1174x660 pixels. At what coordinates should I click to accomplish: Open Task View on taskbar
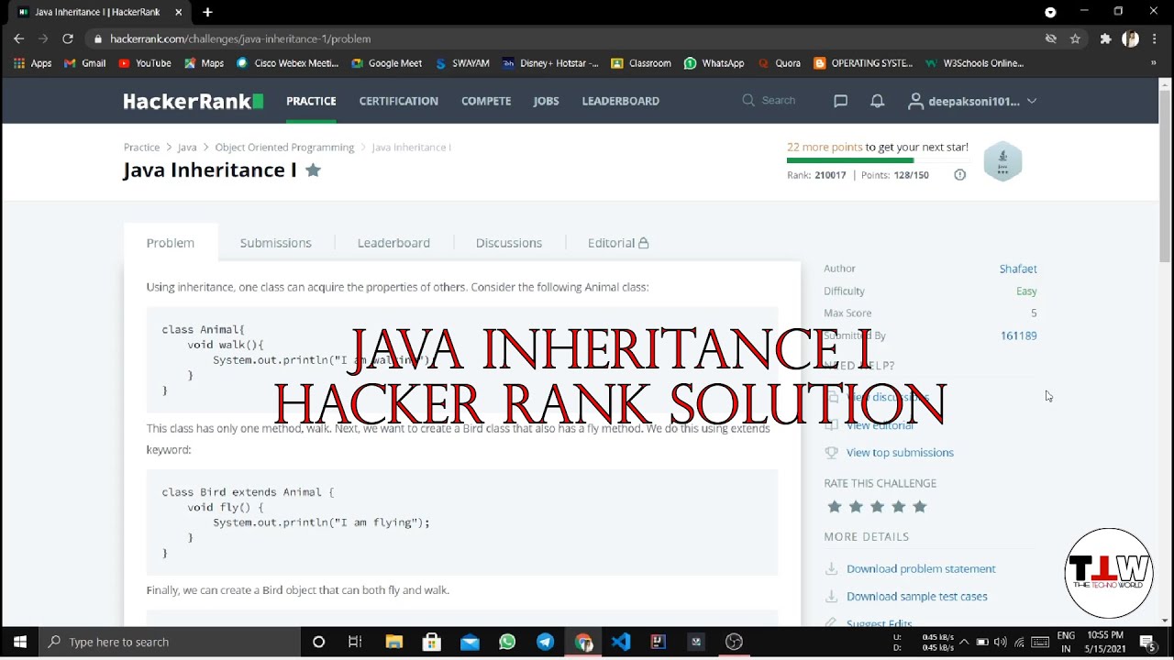[x=355, y=642]
